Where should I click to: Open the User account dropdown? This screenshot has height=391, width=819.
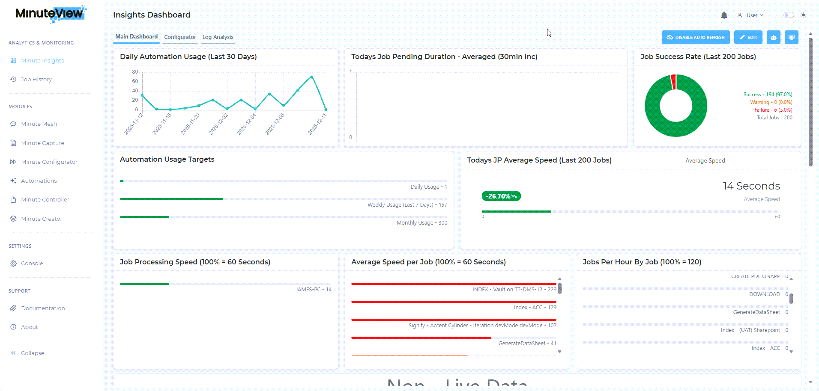click(751, 15)
